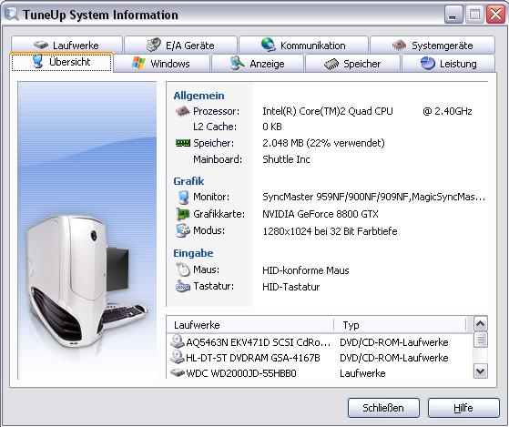
Task: Select the Übersicht tab
Action: (62, 62)
